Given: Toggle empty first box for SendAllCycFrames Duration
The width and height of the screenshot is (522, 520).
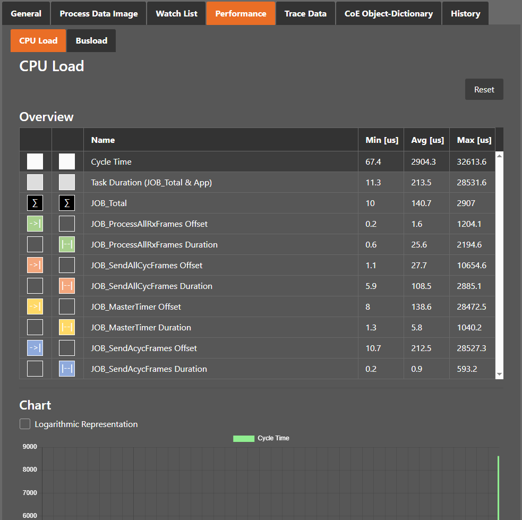Looking at the screenshot, I should click(35, 286).
